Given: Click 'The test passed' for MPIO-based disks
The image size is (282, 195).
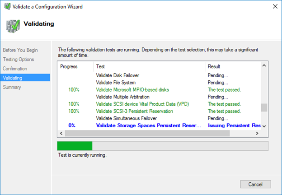Looking at the screenshot, I should 224,89.
